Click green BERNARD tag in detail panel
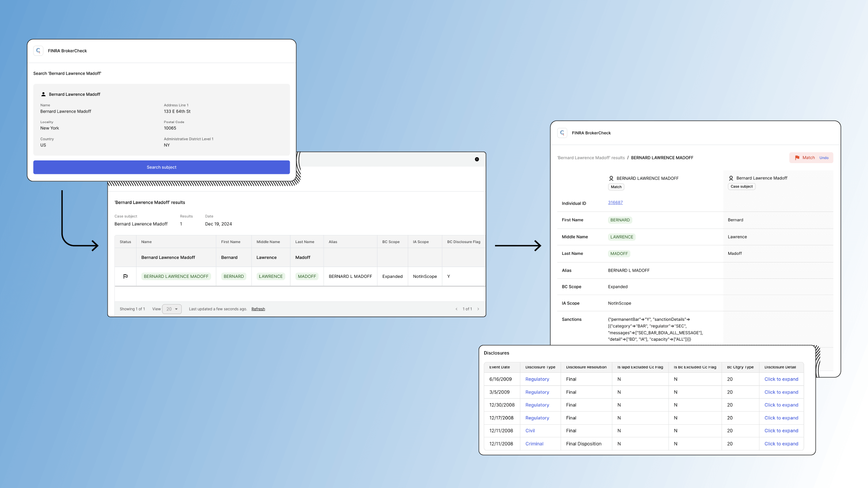The image size is (868, 488). pos(620,220)
